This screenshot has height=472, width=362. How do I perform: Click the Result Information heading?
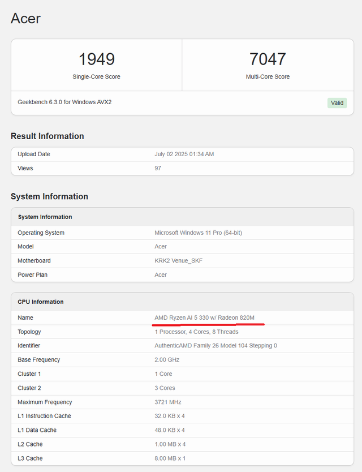(x=48, y=136)
